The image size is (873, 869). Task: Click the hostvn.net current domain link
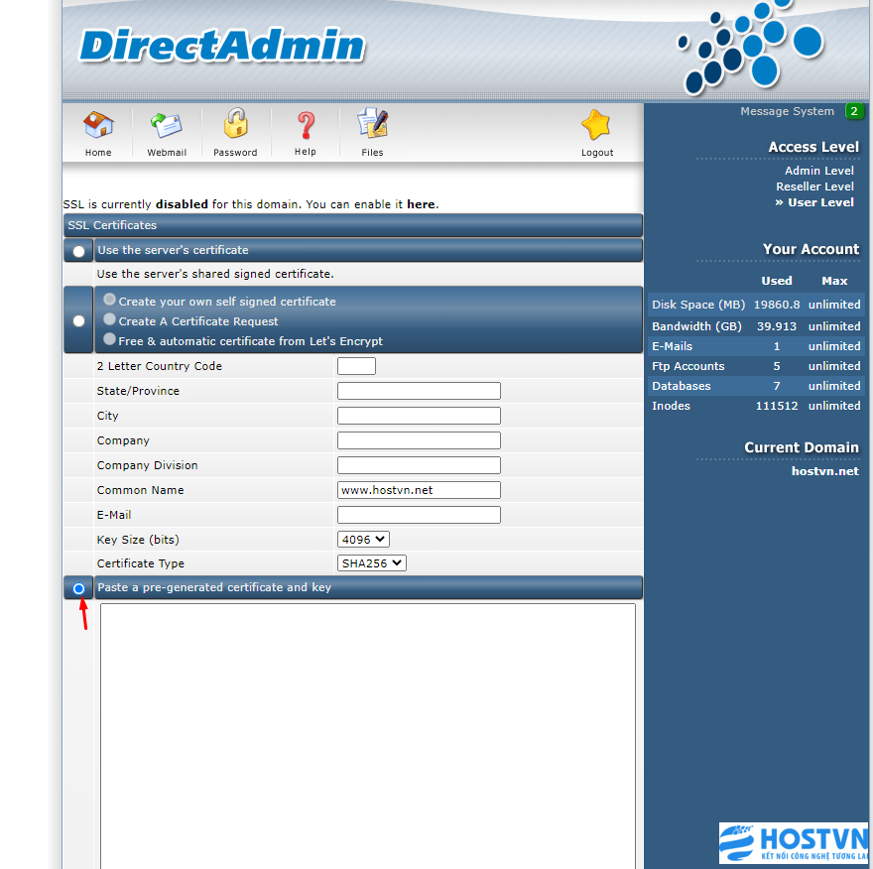(825, 471)
